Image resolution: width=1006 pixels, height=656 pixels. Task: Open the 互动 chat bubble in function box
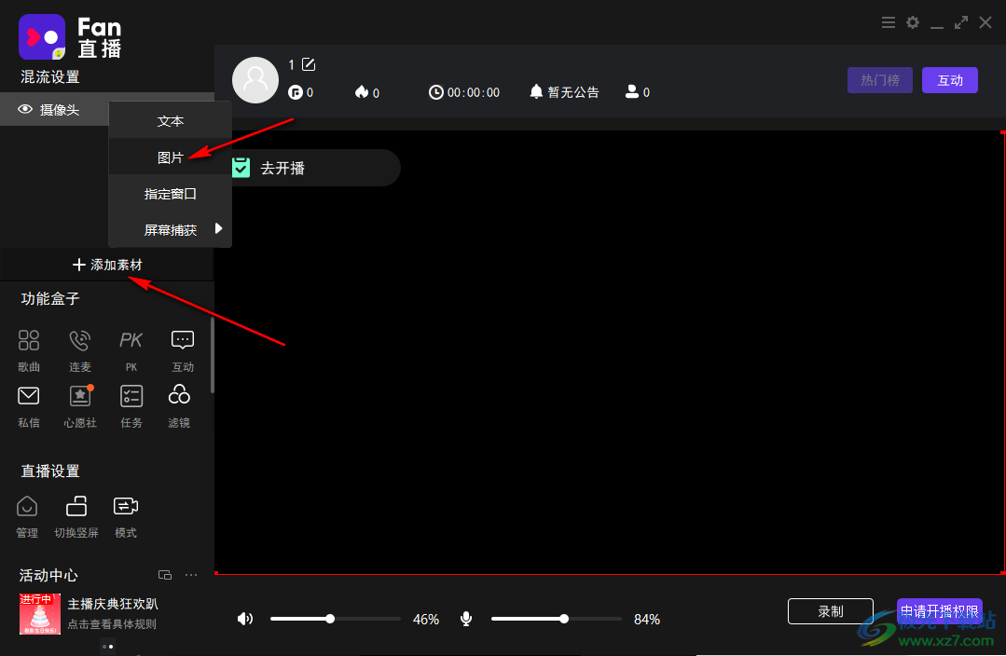(183, 340)
